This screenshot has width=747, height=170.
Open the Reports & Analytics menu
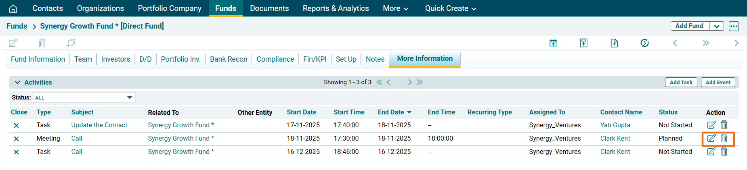coord(336,8)
